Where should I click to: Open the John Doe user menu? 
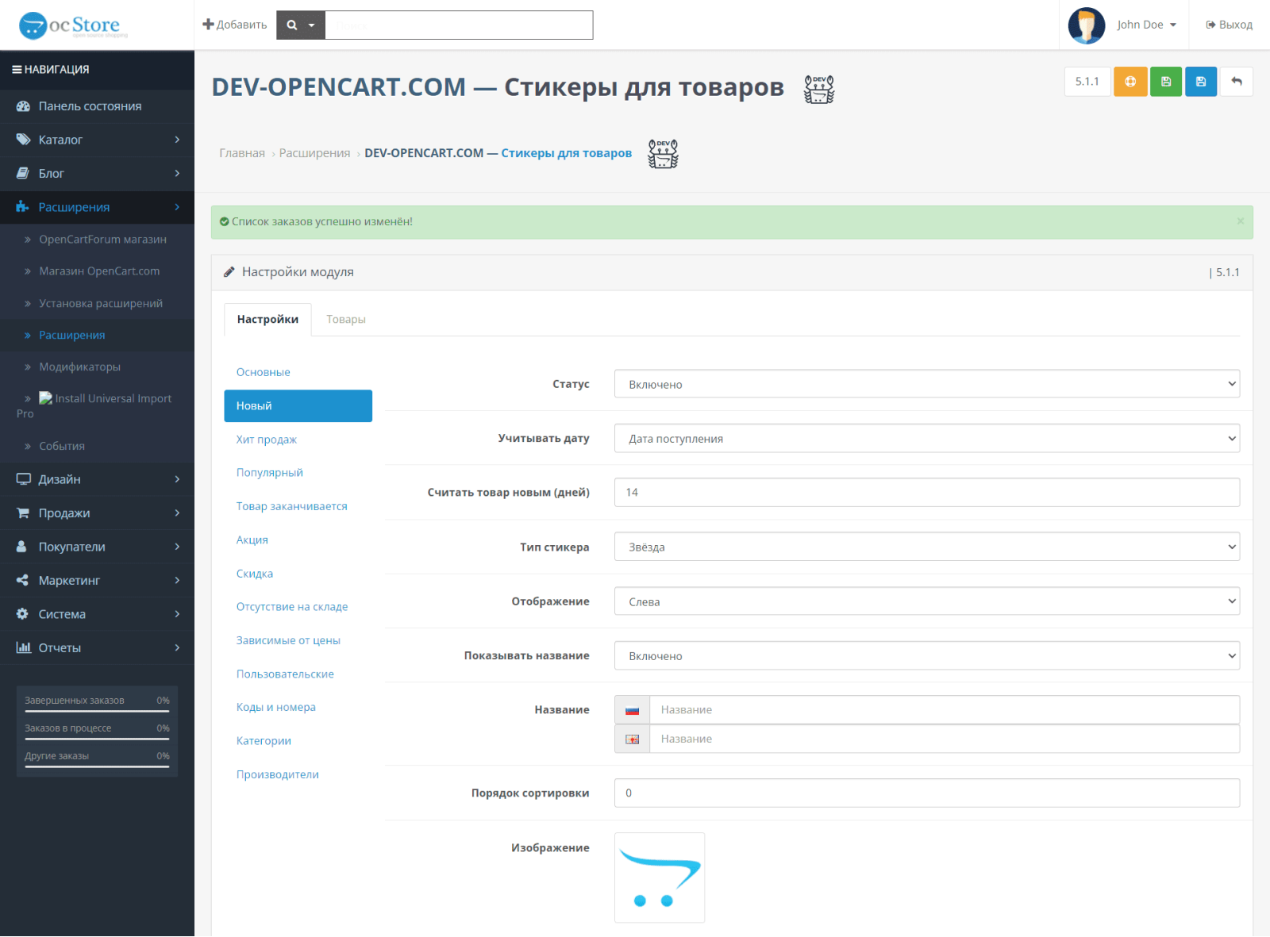tap(1146, 25)
